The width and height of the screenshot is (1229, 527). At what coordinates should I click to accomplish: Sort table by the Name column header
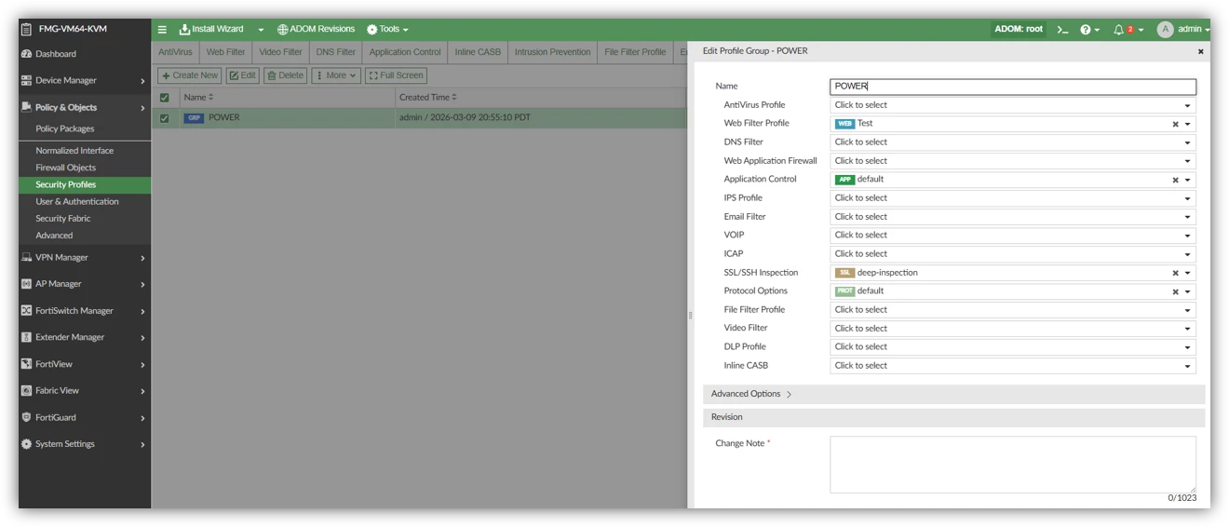pyautogui.click(x=198, y=98)
